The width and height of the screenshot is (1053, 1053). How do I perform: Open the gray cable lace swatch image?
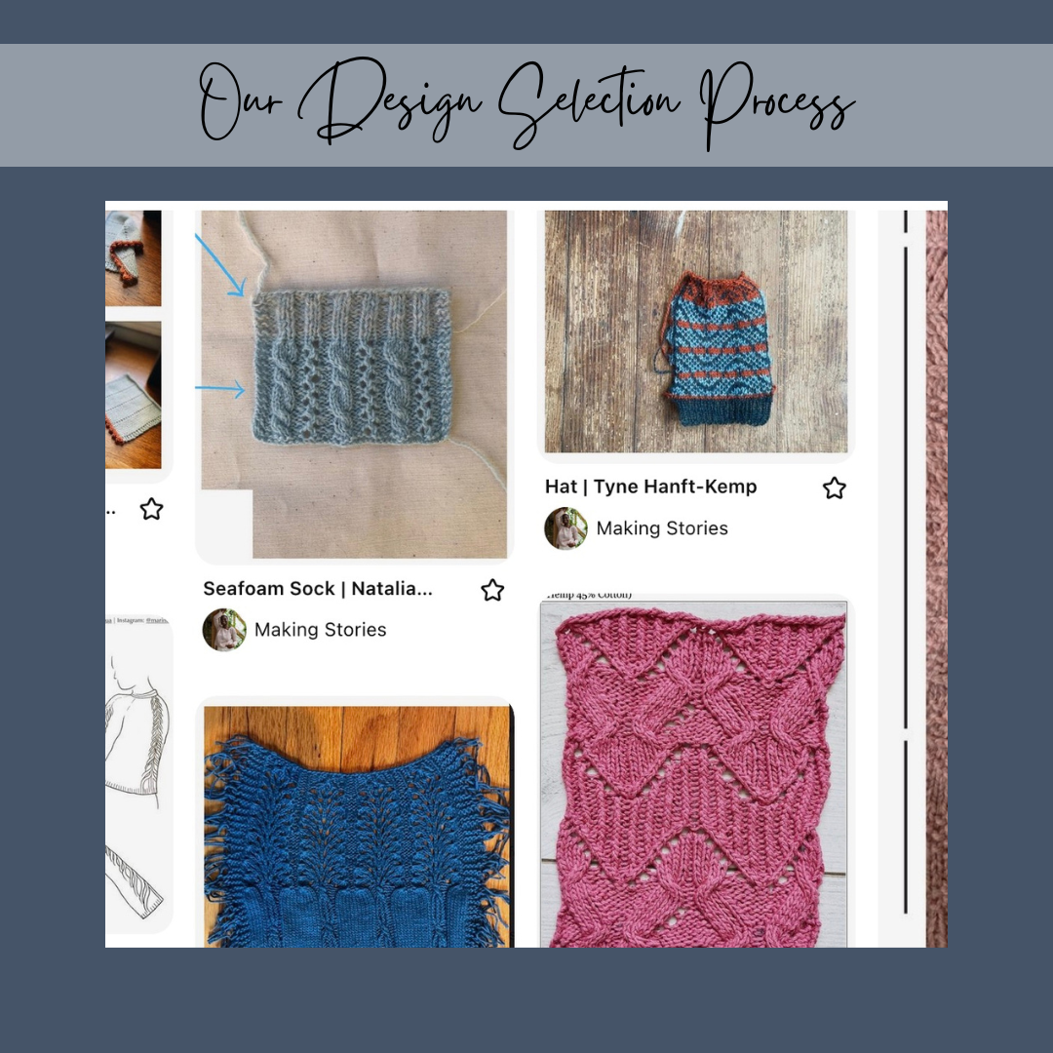(354, 384)
